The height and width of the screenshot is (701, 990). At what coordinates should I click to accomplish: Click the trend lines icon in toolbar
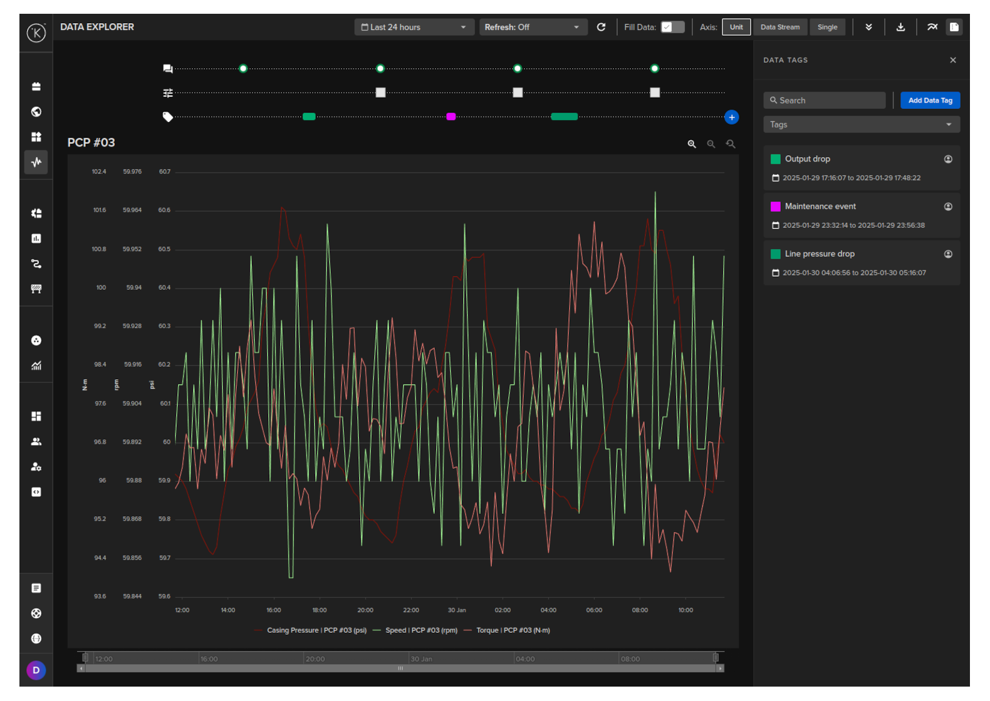coord(932,27)
